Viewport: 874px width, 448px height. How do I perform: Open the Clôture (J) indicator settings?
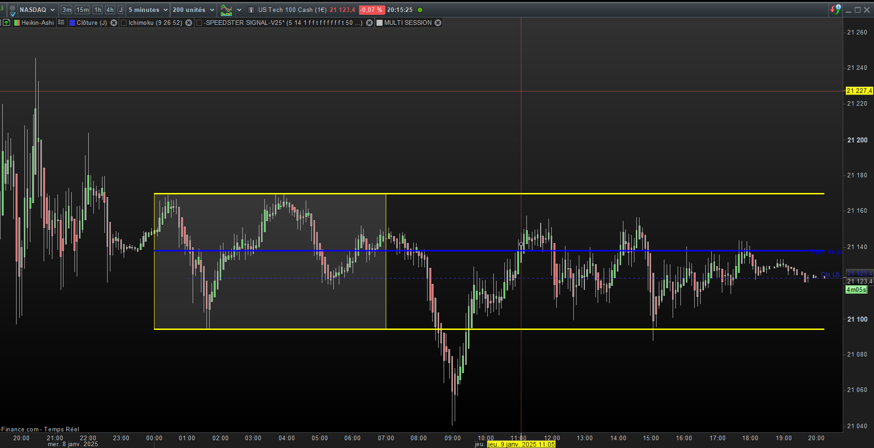coord(91,23)
